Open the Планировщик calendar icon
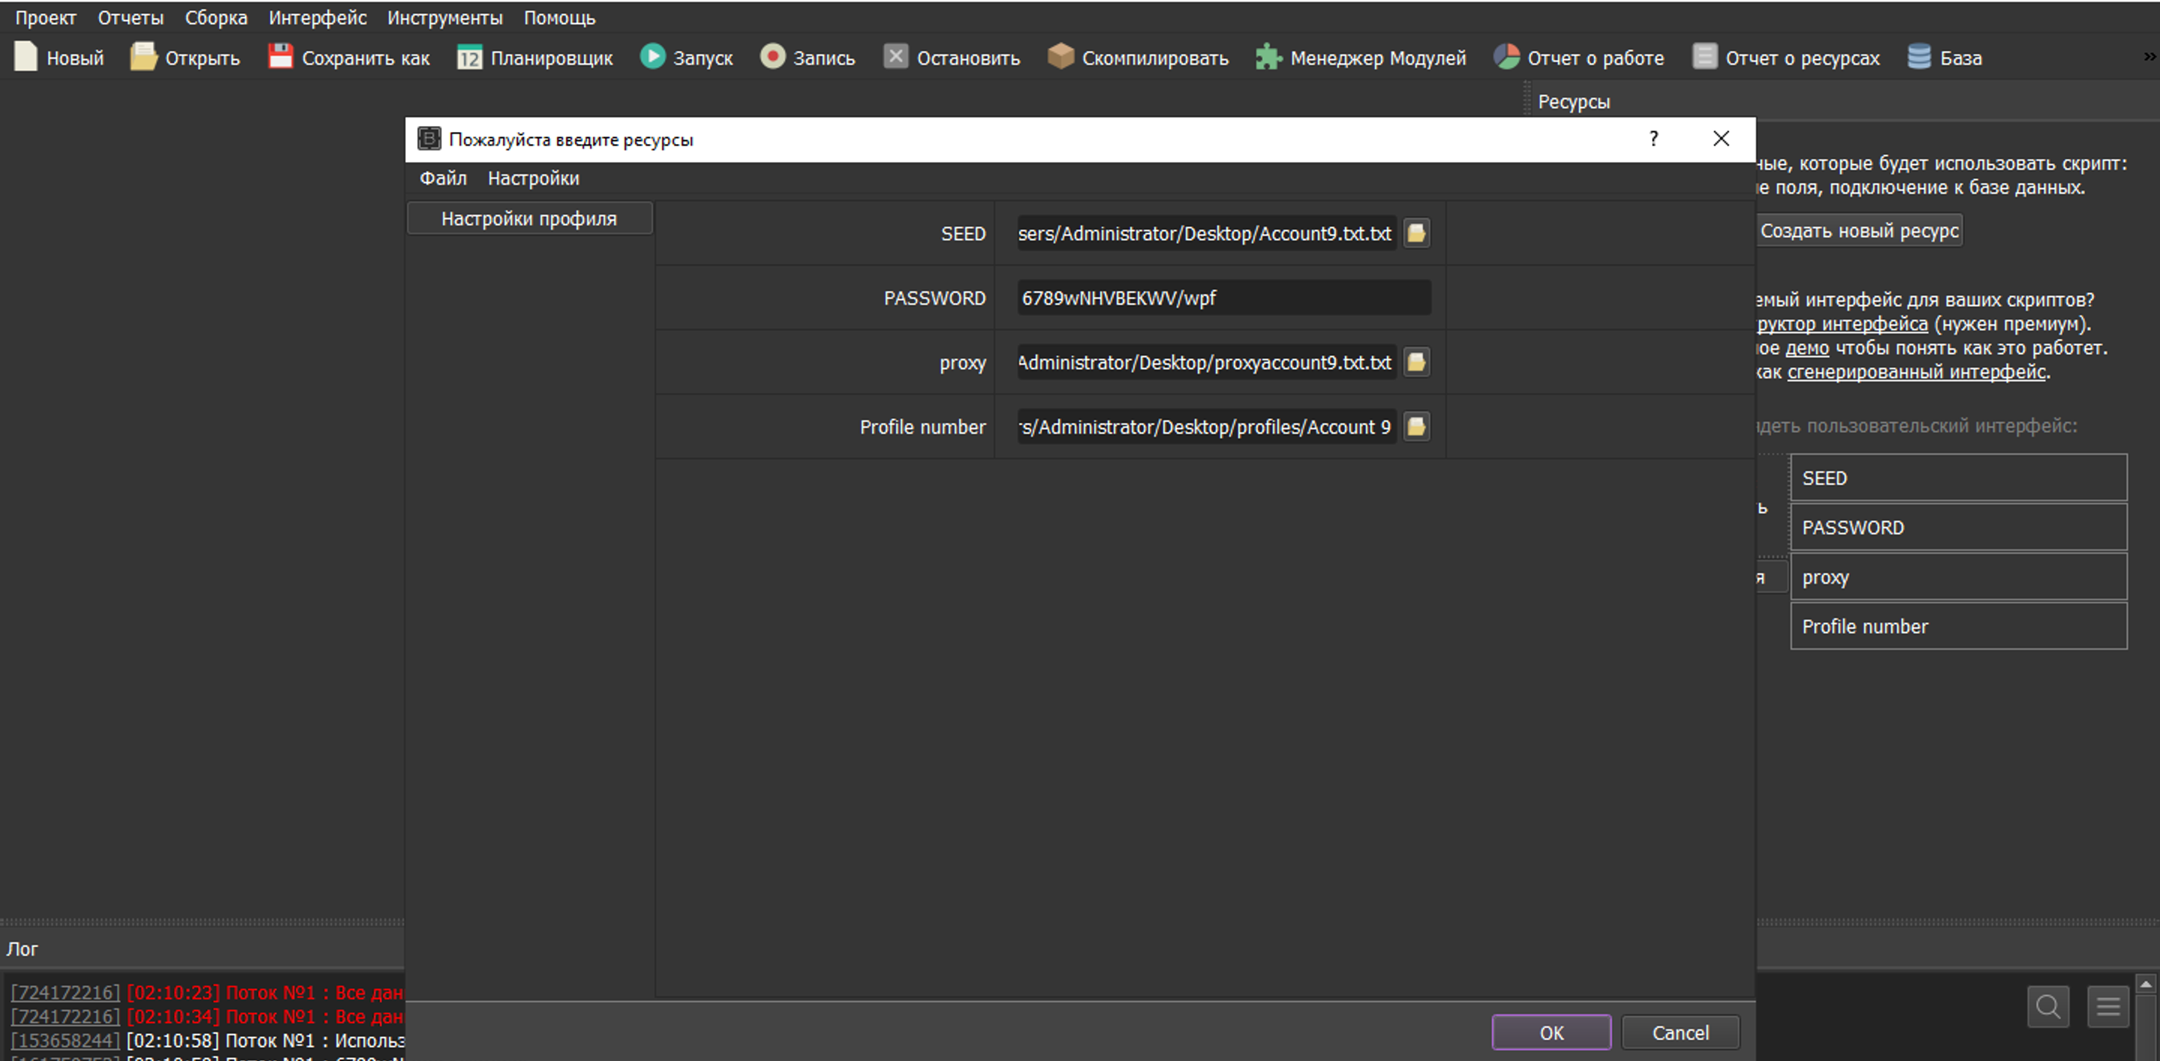 [x=469, y=57]
